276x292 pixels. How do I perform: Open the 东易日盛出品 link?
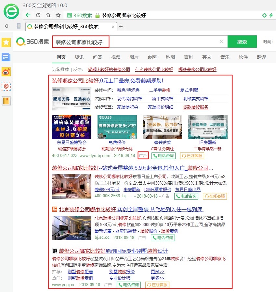(x=188, y=189)
